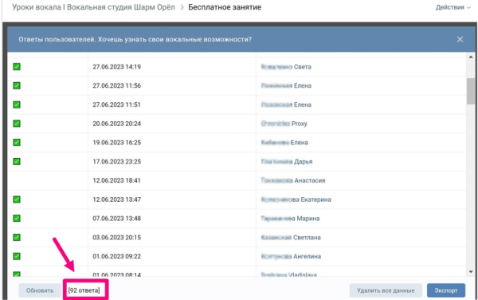Click the name ending in Анастасия
Screen dimensions: 478x300
click(x=293, y=180)
